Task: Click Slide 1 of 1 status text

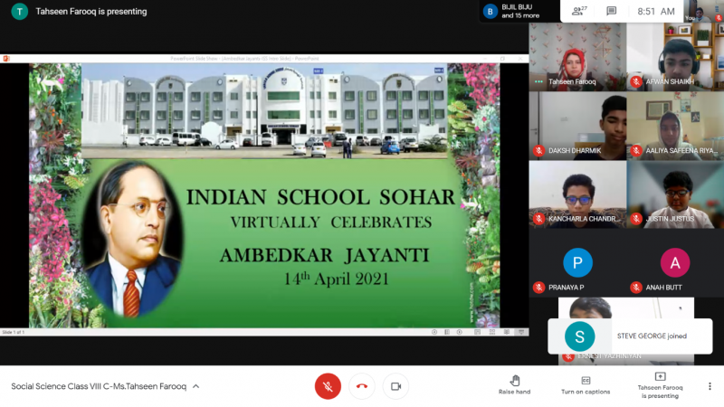Action: pyautogui.click(x=14, y=332)
